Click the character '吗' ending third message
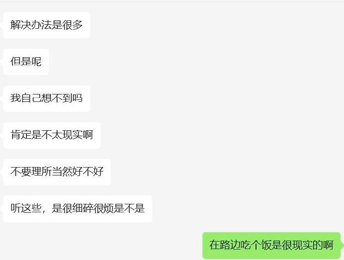The height and width of the screenshot is (260, 344). [77, 98]
